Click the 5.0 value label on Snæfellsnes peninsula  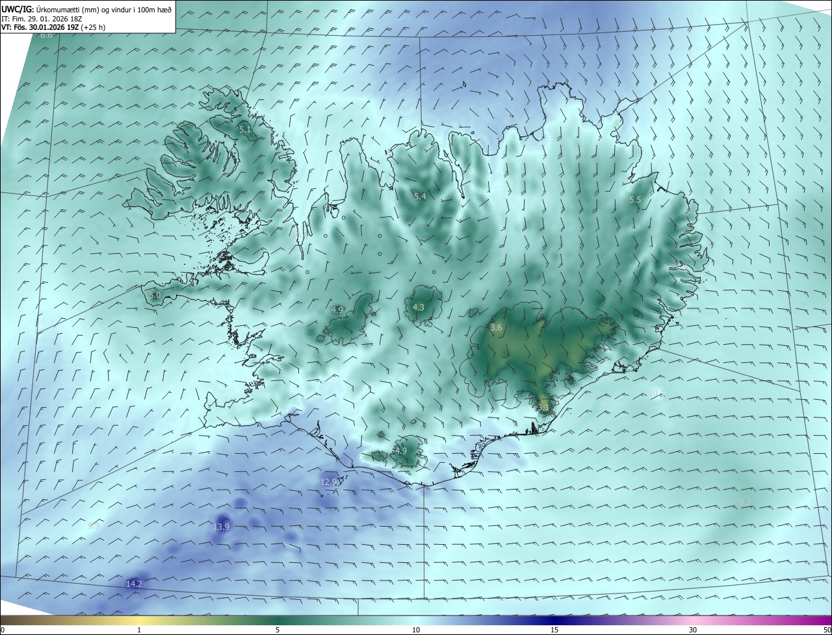(x=154, y=295)
